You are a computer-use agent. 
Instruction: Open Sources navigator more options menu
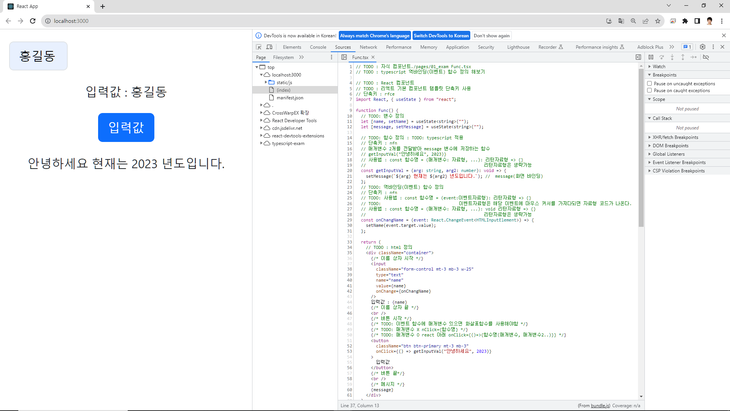[332, 57]
